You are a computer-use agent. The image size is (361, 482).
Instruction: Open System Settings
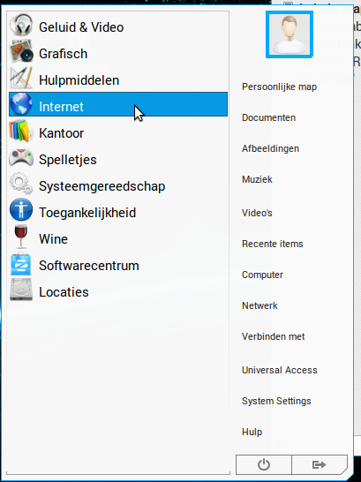click(276, 401)
